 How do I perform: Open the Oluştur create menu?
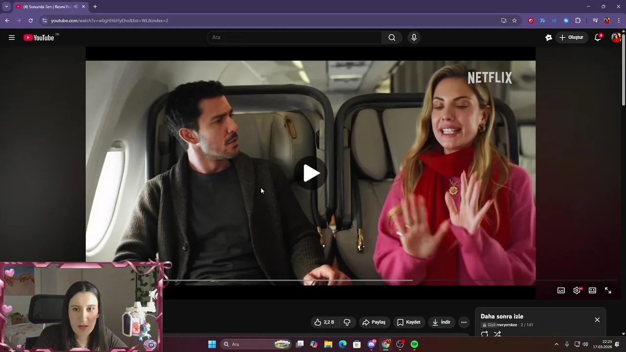tap(571, 38)
